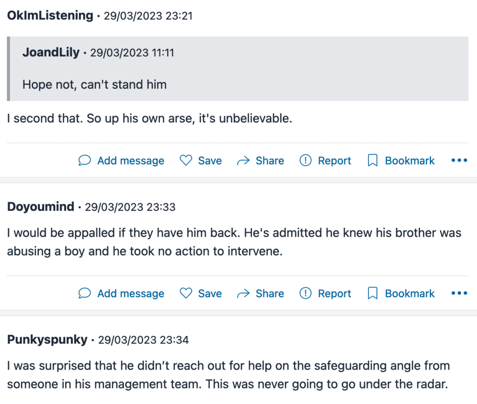Click JoandLily's name in quoted post
The image size is (477, 404).
[51, 53]
